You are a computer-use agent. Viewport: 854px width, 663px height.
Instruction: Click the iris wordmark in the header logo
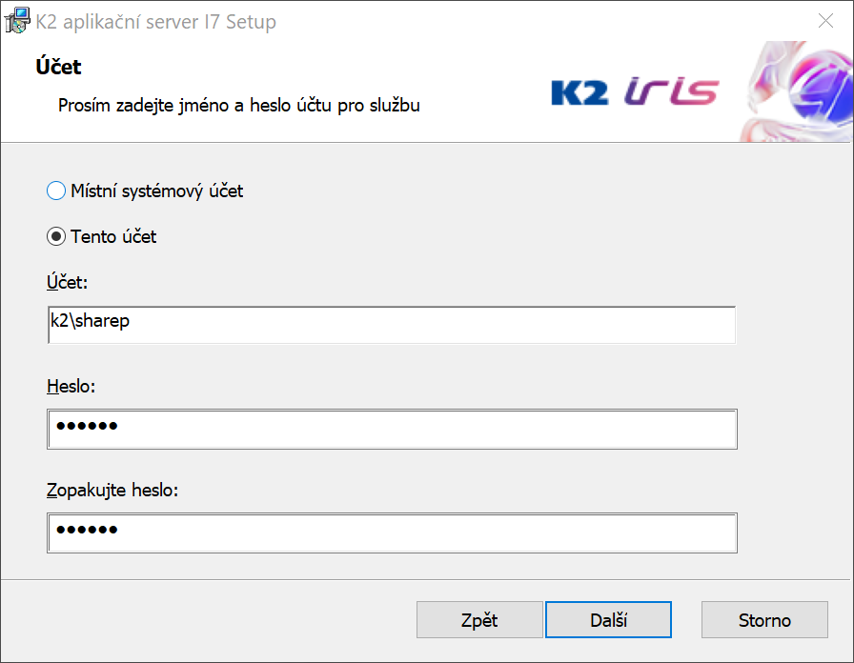click(x=671, y=91)
